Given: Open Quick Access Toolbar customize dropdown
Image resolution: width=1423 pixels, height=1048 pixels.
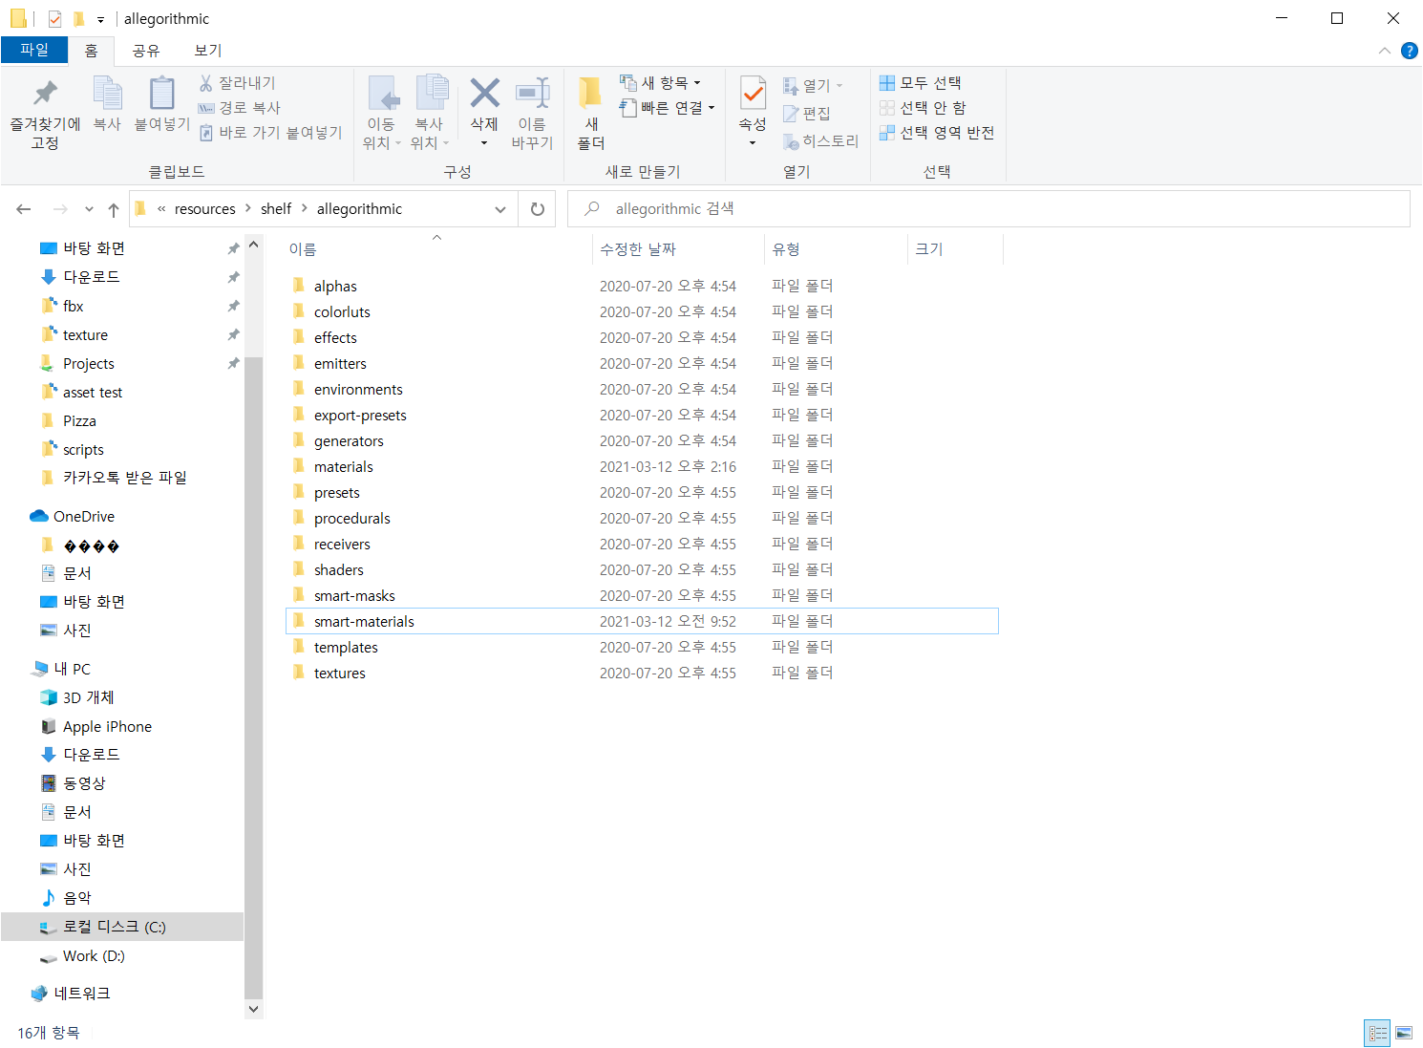Looking at the screenshot, I should click(x=100, y=20).
